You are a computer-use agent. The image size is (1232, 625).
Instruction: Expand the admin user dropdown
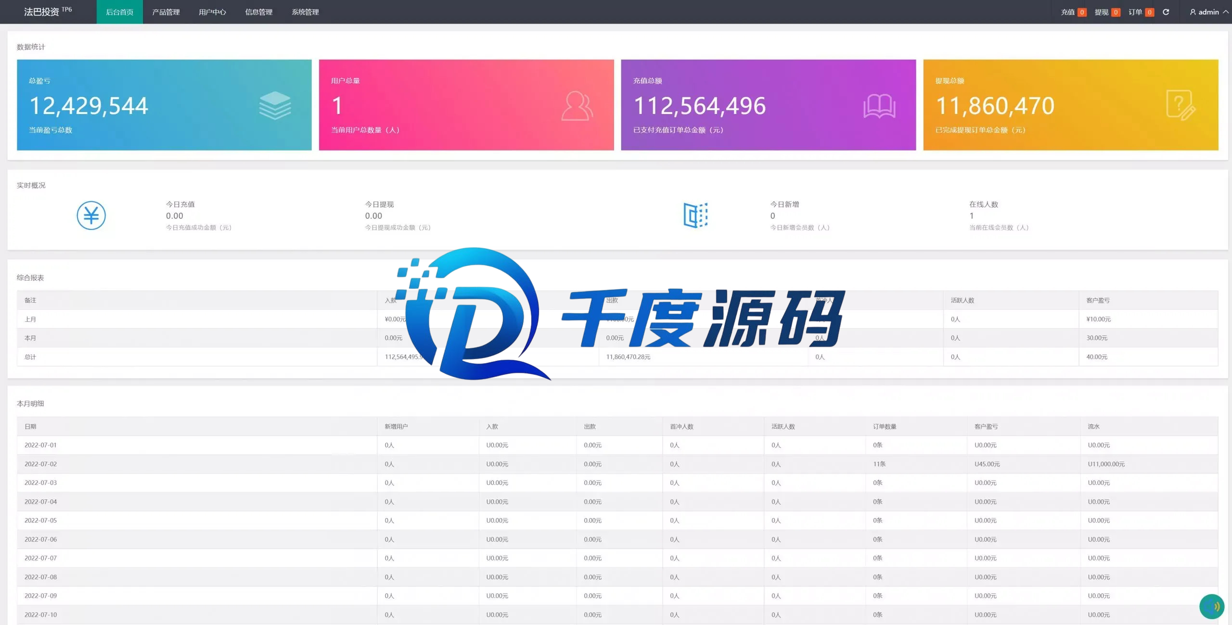(x=1208, y=12)
